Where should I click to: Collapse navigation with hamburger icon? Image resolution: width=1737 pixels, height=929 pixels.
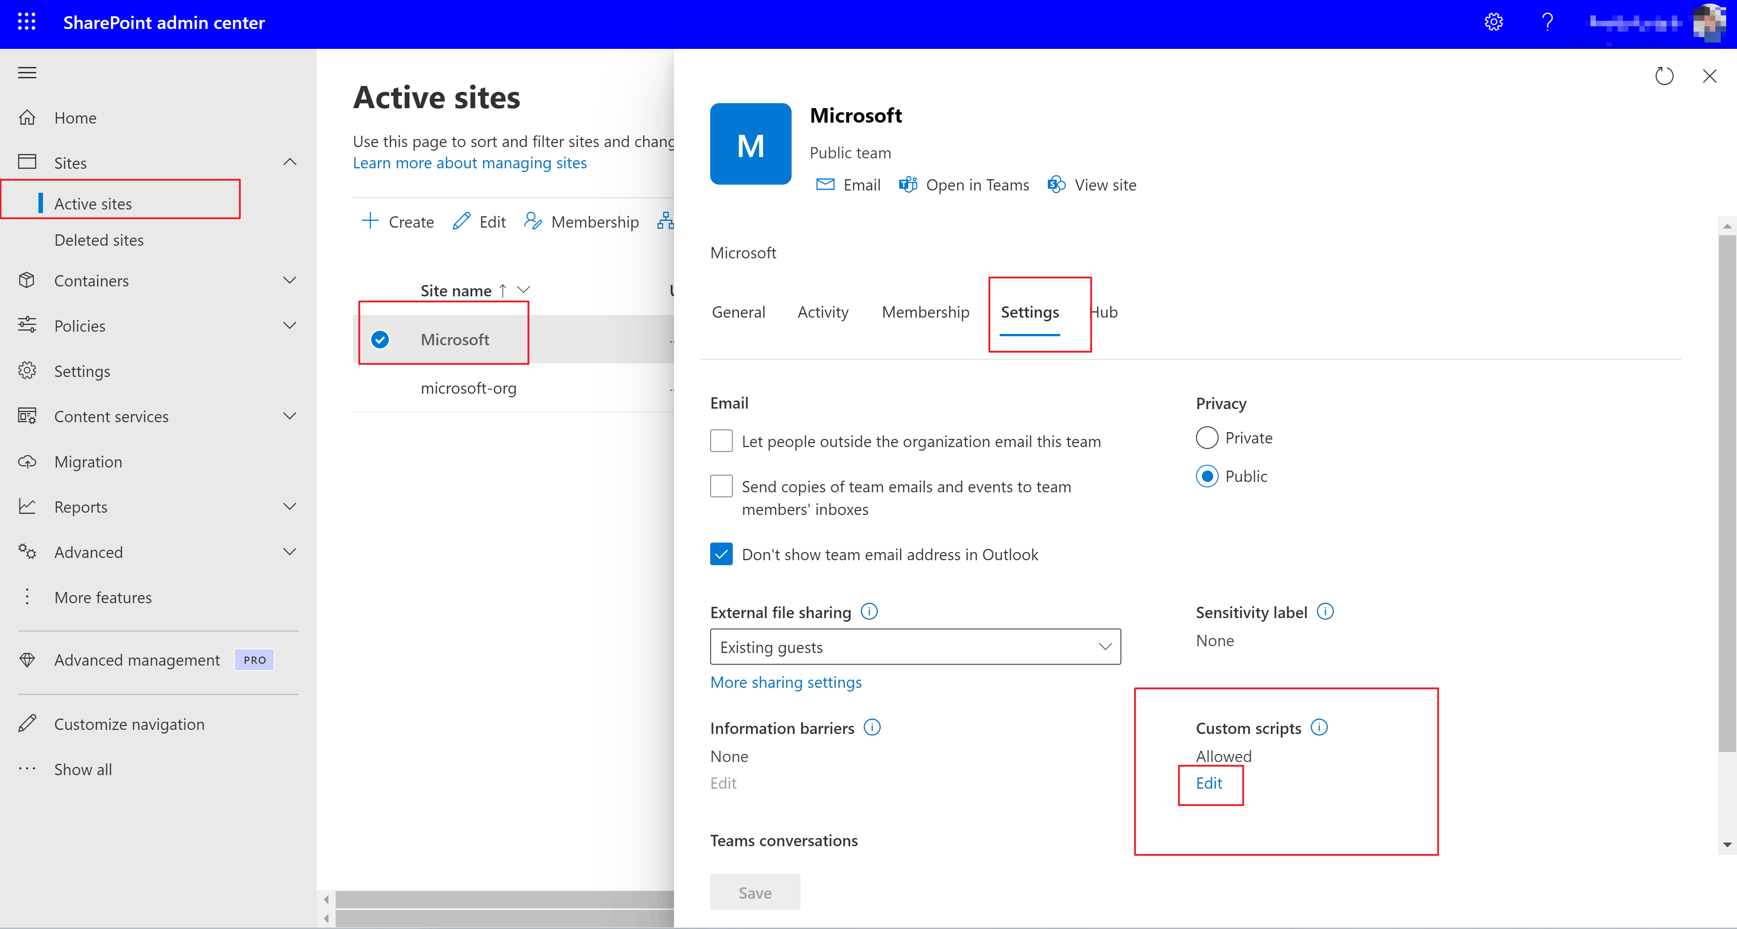pyautogui.click(x=27, y=73)
